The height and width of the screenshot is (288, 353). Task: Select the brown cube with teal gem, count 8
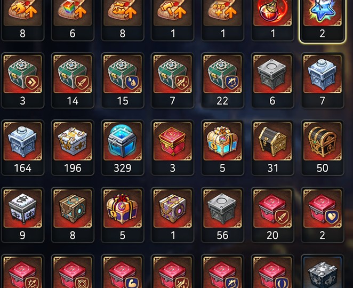73,215
